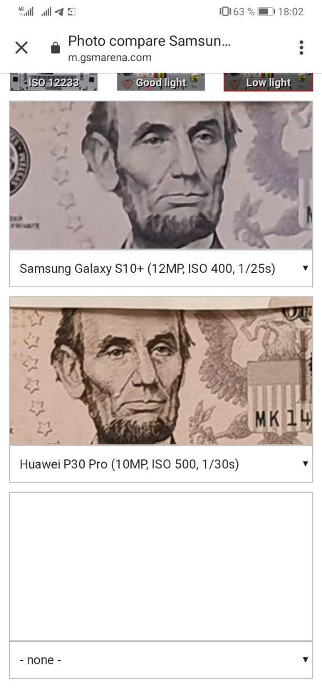322x700 pixels.
Task: Tap the battery icon in the status bar
Action: (266, 11)
